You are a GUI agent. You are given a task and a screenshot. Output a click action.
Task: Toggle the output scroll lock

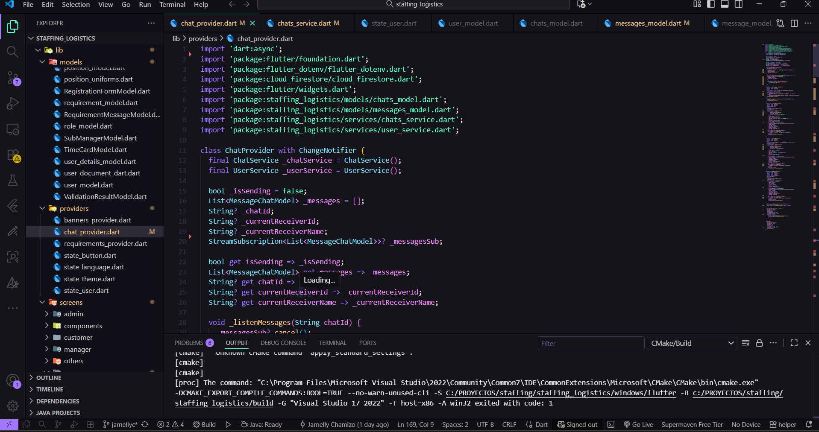(x=759, y=343)
